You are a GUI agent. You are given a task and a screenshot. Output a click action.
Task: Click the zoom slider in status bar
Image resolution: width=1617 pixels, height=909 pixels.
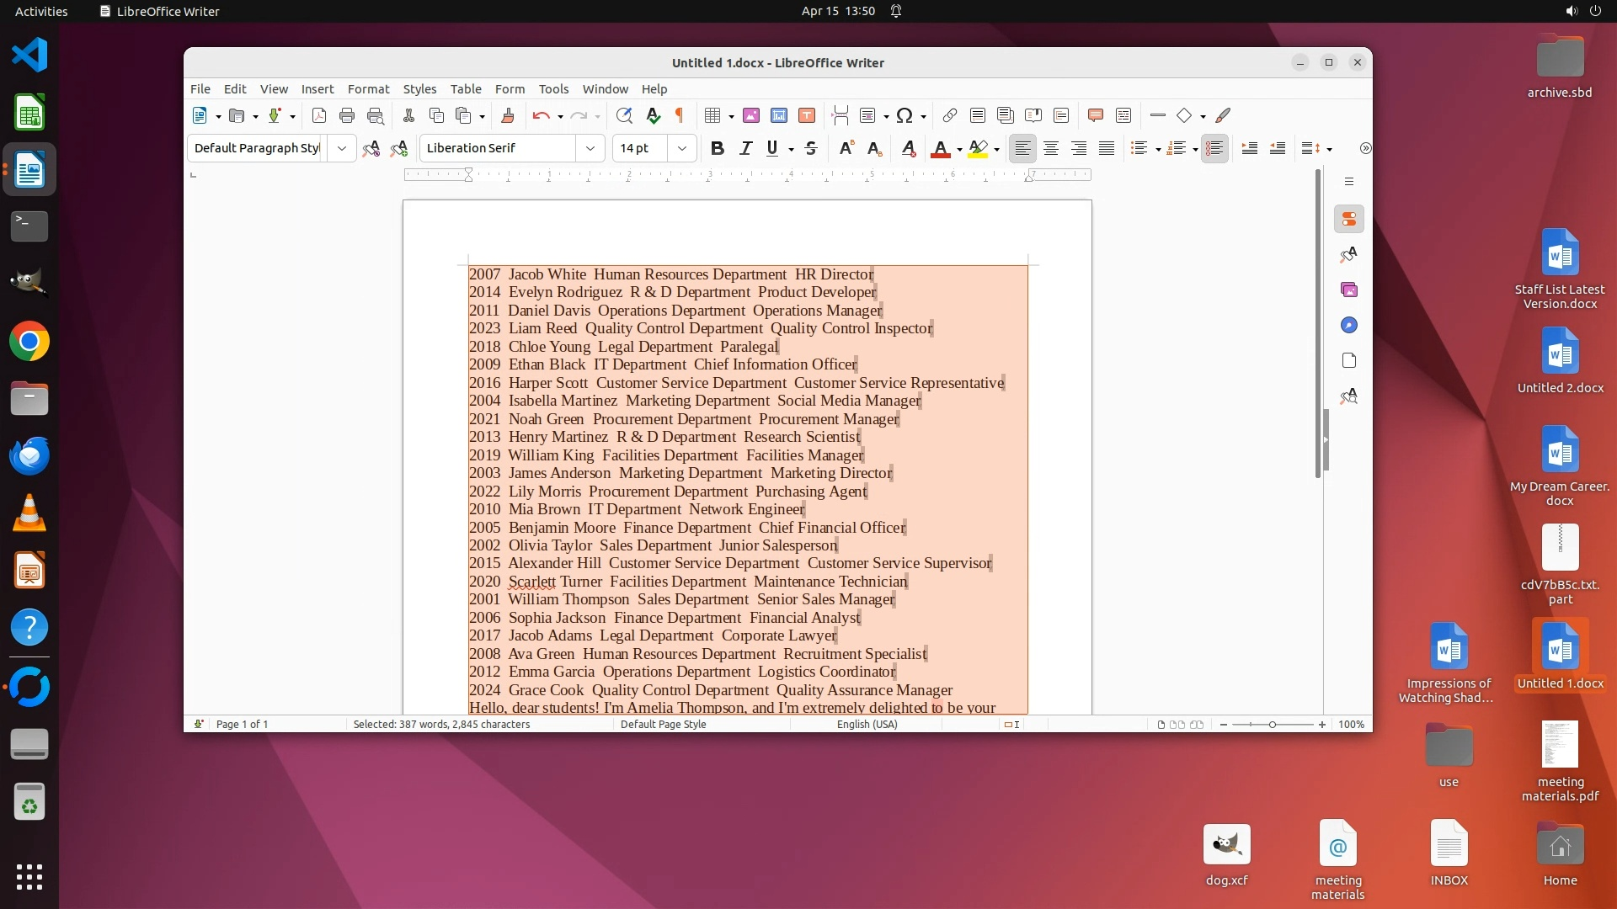pyautogui.click(x=1272, y=724)
